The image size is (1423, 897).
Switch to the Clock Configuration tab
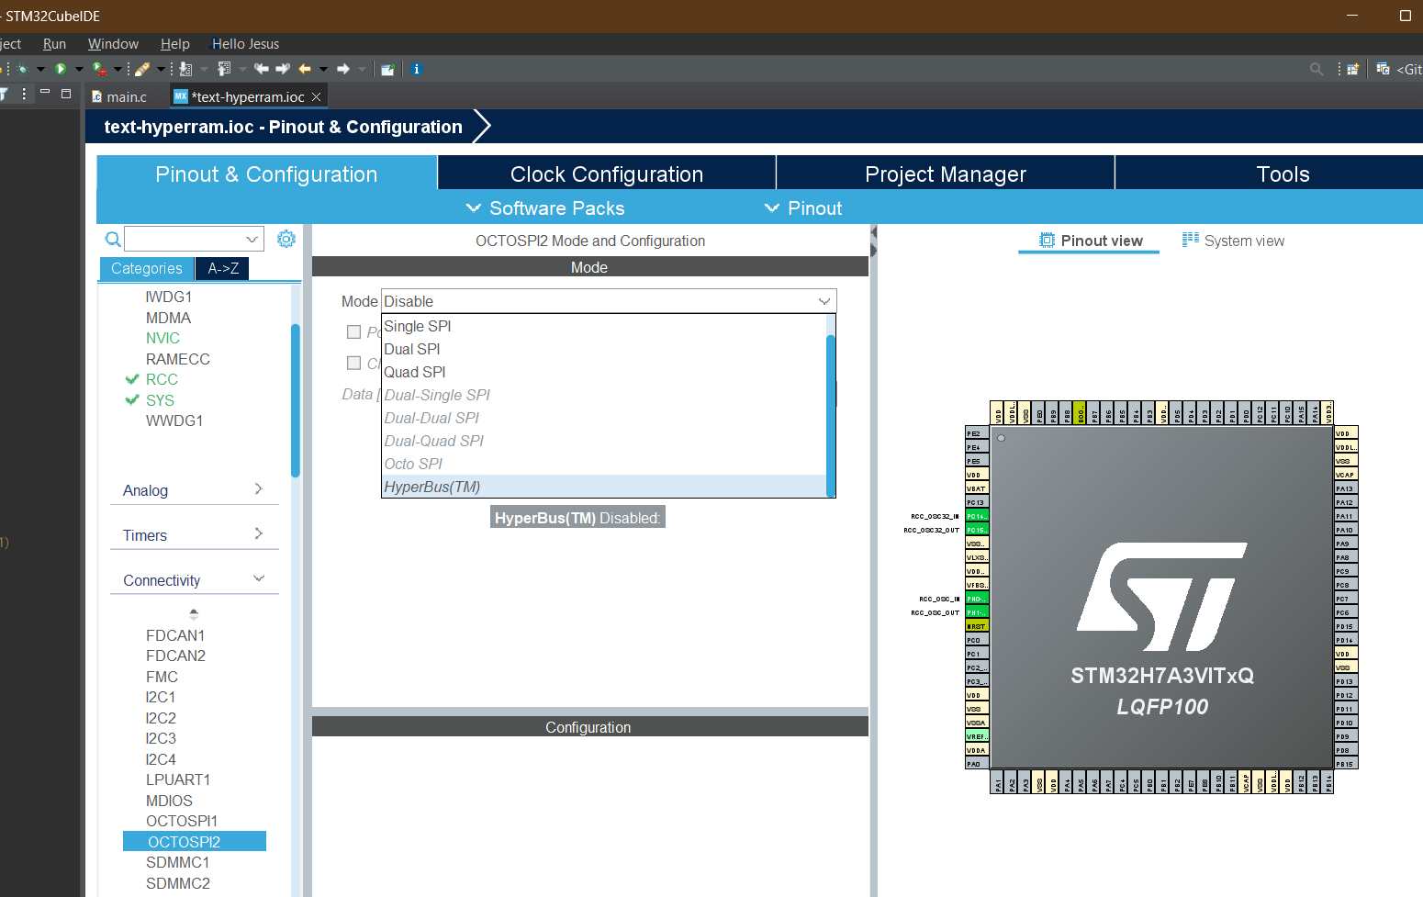pos(606,174)
